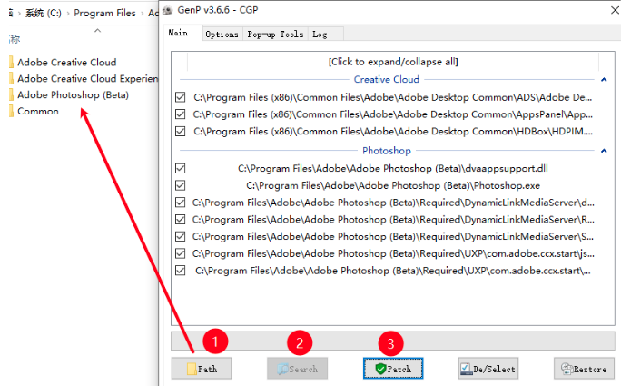This screenshot has height=386, width=621.
Task: Click the Photoshop.exe path text
Action: [393, 185]
